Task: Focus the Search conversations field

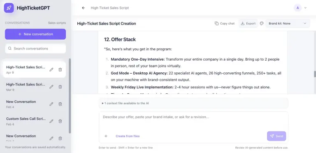Action: tap(35, 48)
